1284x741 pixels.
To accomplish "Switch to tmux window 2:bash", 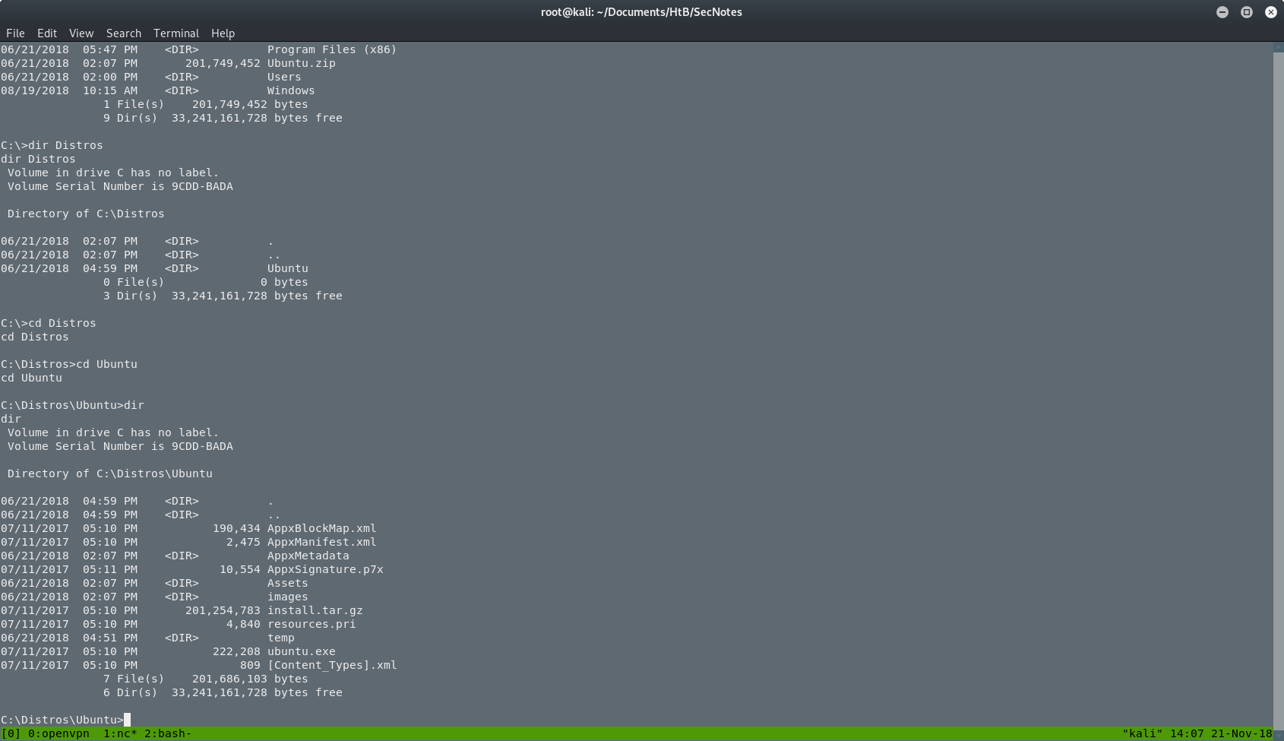I will coord(167,733).
